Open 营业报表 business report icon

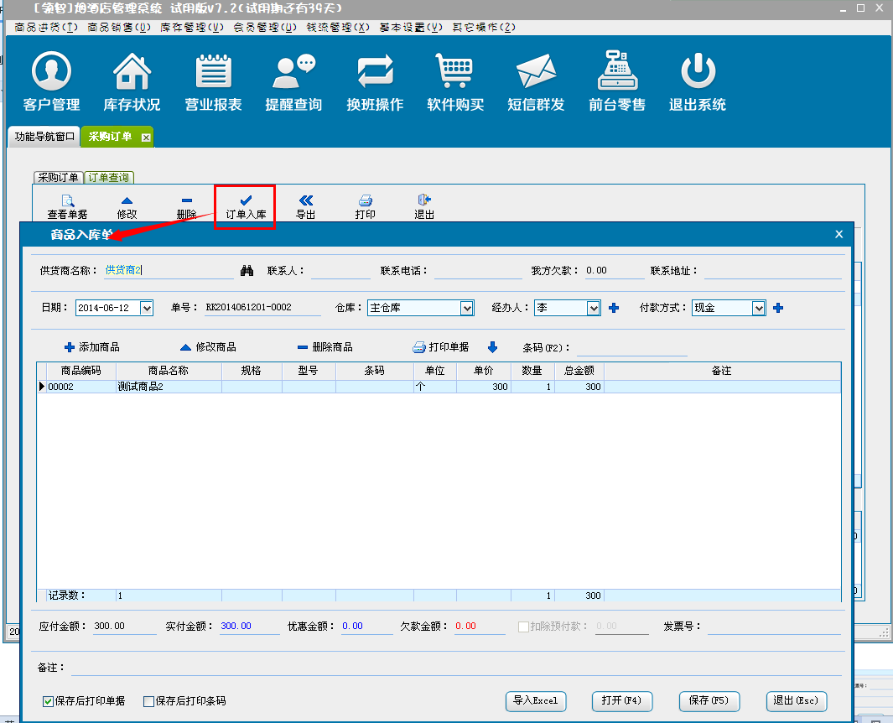213,72
